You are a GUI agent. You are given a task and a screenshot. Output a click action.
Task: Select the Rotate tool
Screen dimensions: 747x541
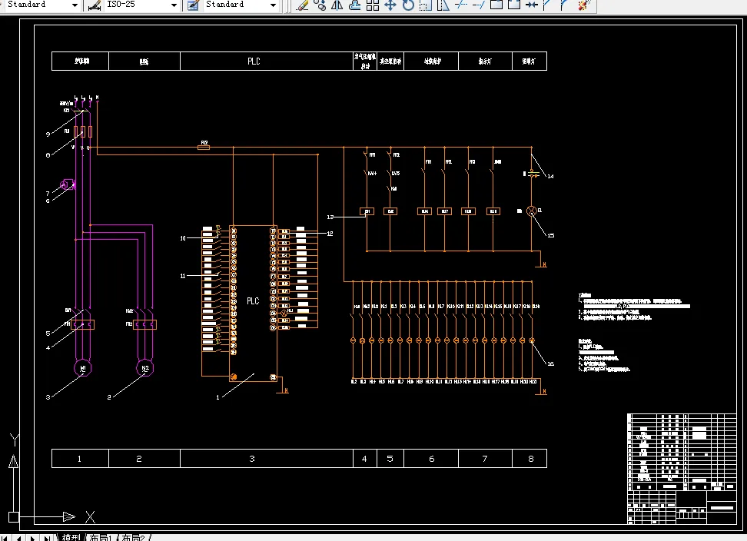click(408, 5)
